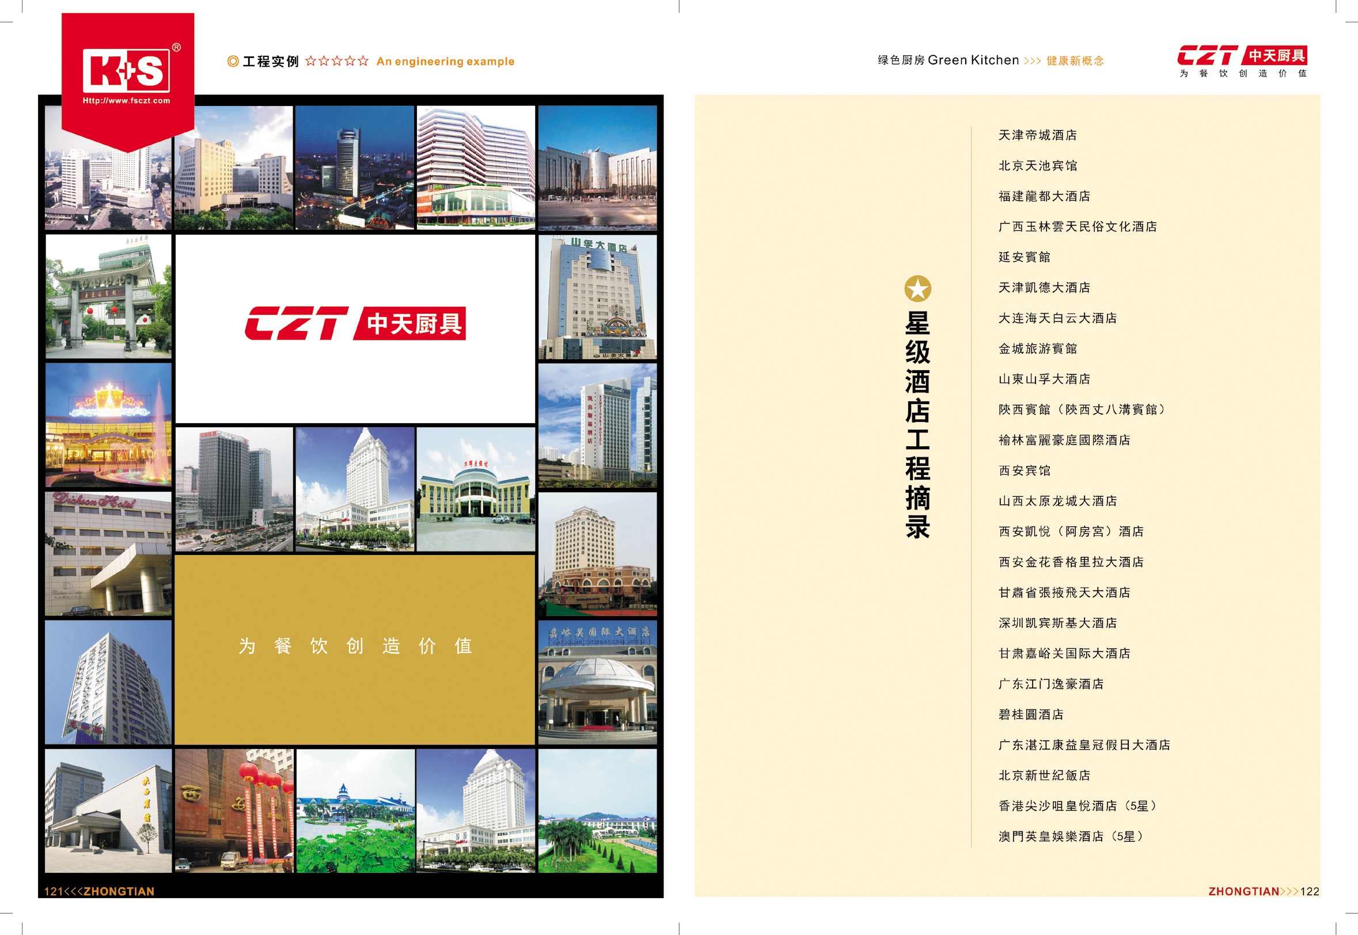This screenshot has height=935, width=1358.
Task: Select the 绿色厨房 Green Kitchen text
Action: (949, 60)
